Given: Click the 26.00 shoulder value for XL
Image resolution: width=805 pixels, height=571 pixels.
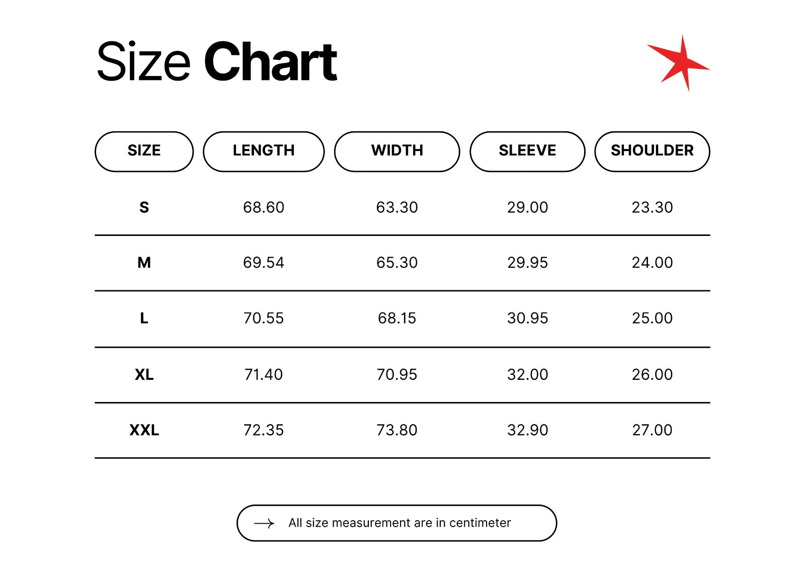Looking at the screenshot, I should tap(652, 375).
